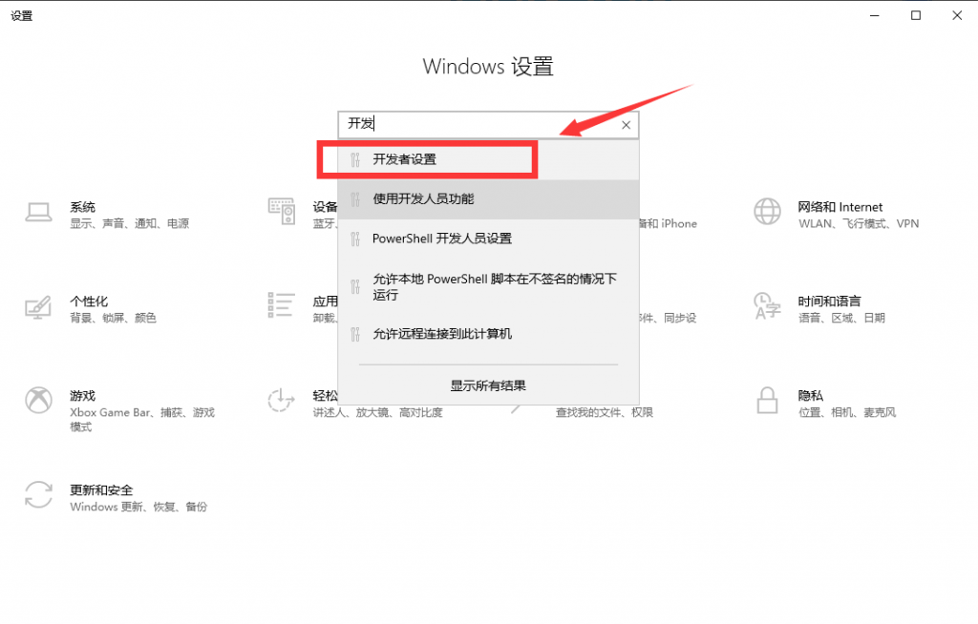This screenshot has height=624, width=978.
Task: Click the 查找我的文件、权限 description
Action: click(x=605, y=413)
